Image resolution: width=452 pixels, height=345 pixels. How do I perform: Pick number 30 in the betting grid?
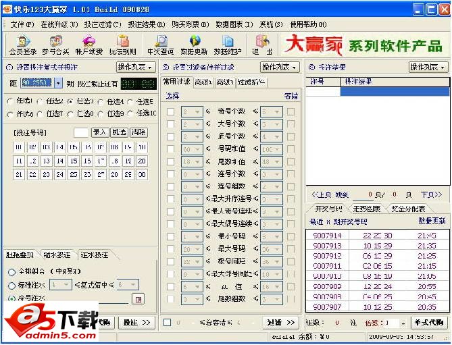(x=142, y=174)
